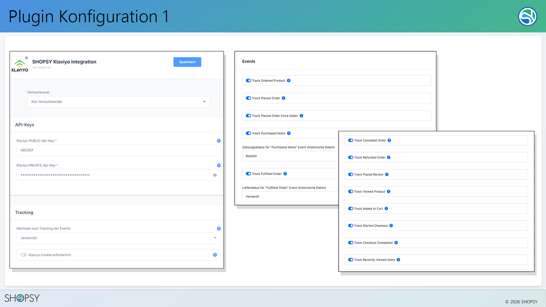Open help for Track Placed Review
Viewport: 546px width, 307px height.
[x=387, y=175]
